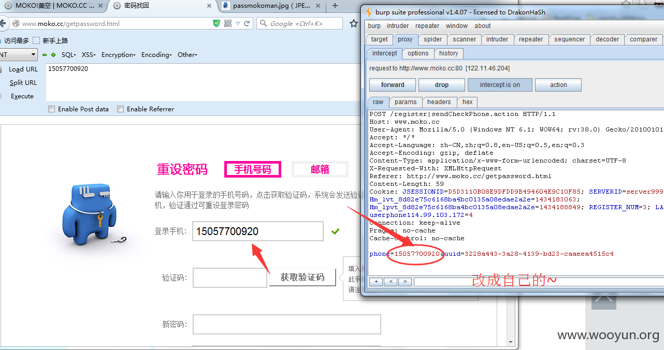This screenshot has height=350, width=664.
Task: Open the 新手上路 bookmark
Action: (51, 40)
